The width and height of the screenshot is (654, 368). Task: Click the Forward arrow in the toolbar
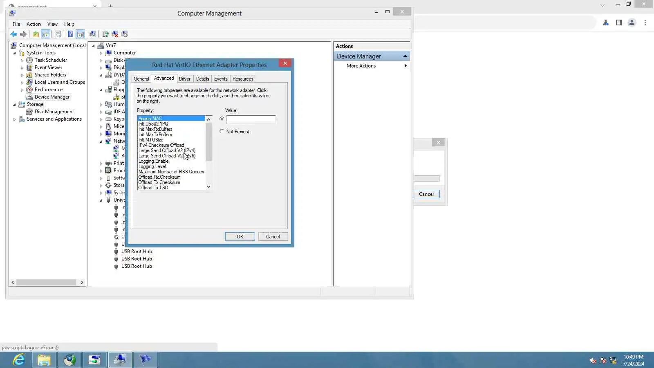pyautogui.click(x=23, y=34)
